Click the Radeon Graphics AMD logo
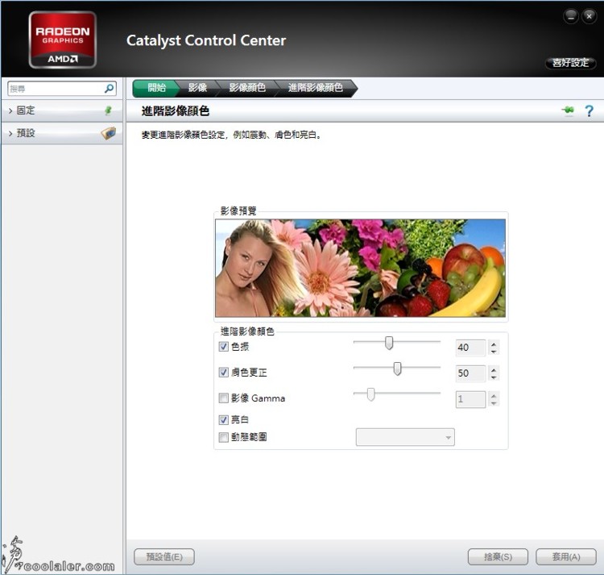This screenshot has height=575, width=604. point(62,40)
